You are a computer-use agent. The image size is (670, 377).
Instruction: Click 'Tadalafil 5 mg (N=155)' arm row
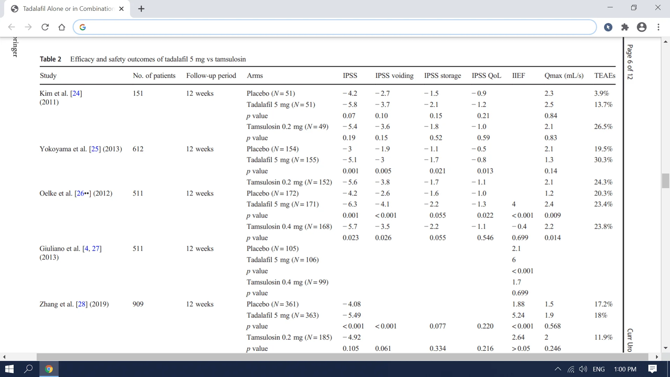pos(283,160)
